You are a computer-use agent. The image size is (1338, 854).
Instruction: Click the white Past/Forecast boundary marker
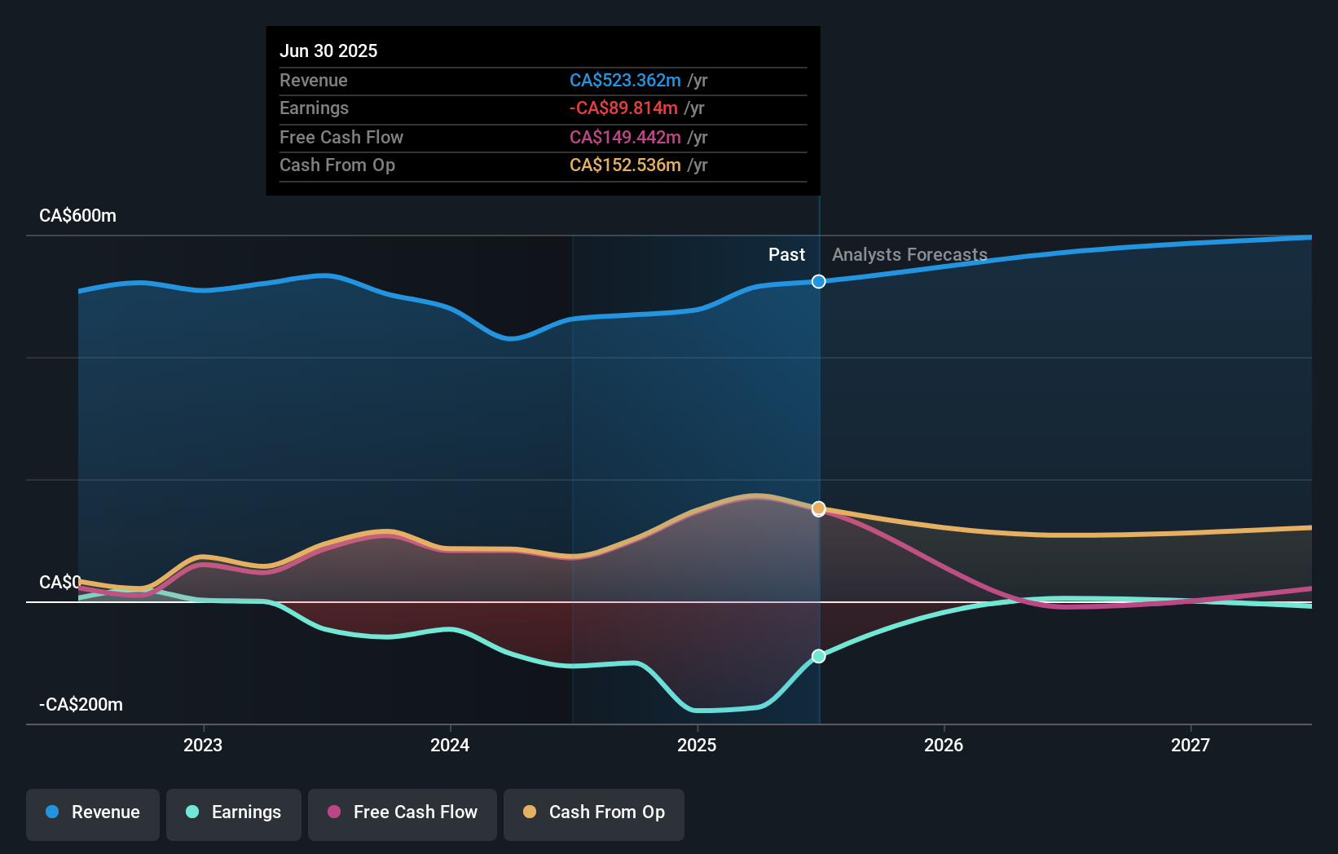pos(818,281)
